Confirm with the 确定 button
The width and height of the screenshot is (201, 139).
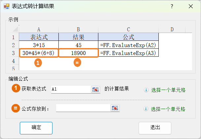(36, 127)
